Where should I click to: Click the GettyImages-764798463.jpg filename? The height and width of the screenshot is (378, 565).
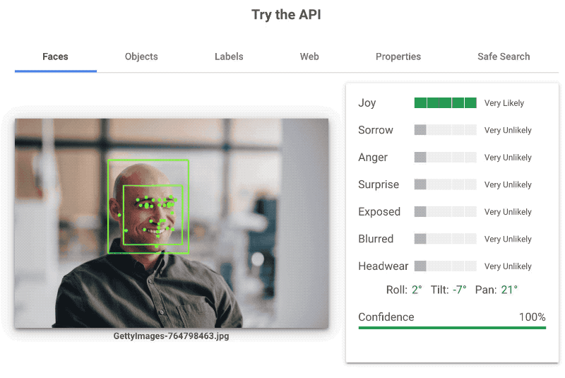click(x=171, y=336)
